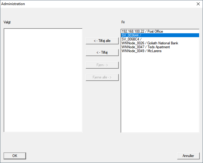Screen dimensions: 203x163
Task: Click the greyed-out 'Fjern ->' button
Action: tap(102, 65)
